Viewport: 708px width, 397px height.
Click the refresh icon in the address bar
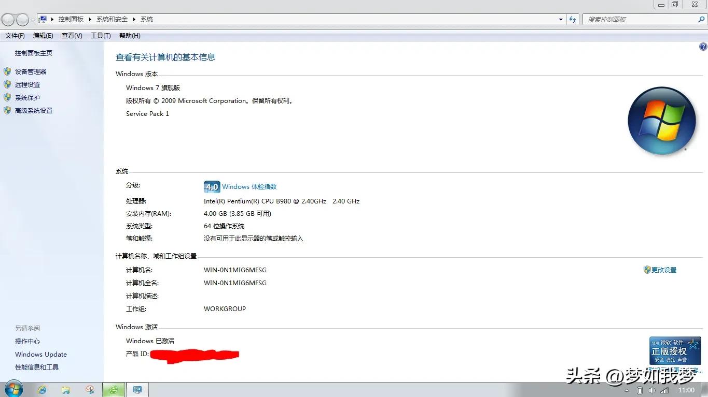pyautogui.click(x=572, y=19)
